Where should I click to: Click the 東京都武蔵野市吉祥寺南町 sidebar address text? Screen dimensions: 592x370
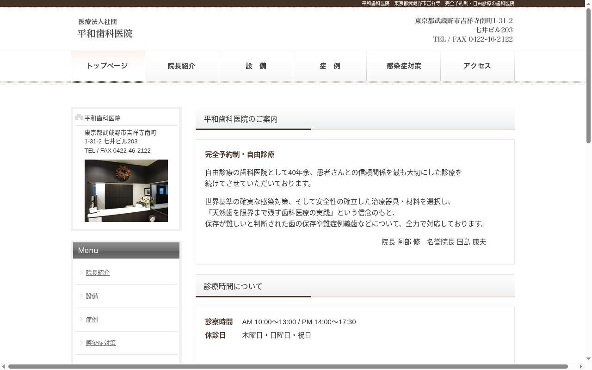click(x=121, y=133)
